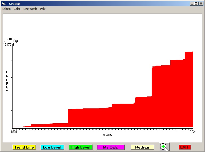Screen dimensions: 205x152
Task: Maximize the Greece window
Action: click(196, 4)
